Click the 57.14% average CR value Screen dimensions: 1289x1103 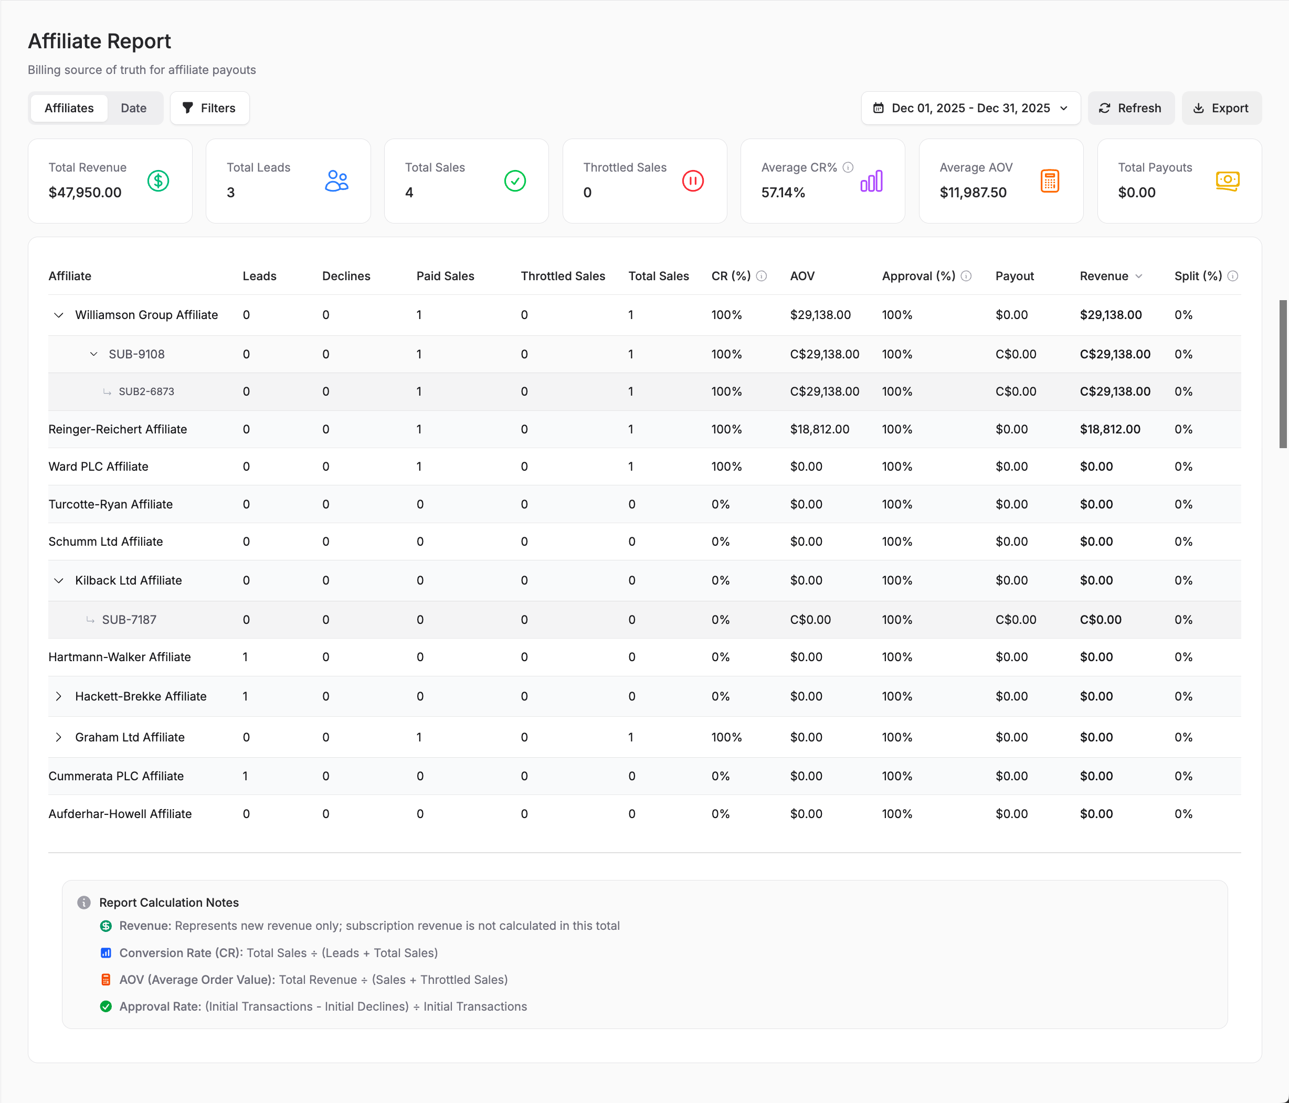click(x=783, y=193)
